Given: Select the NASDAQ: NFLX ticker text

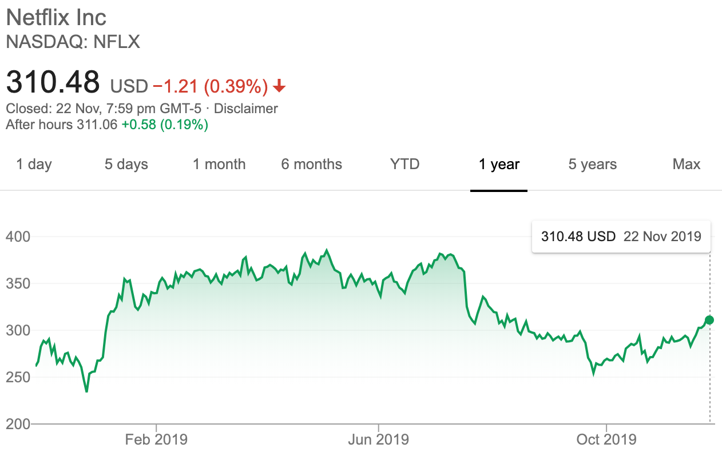Looking at the screenshot, I should pos(73,42).
